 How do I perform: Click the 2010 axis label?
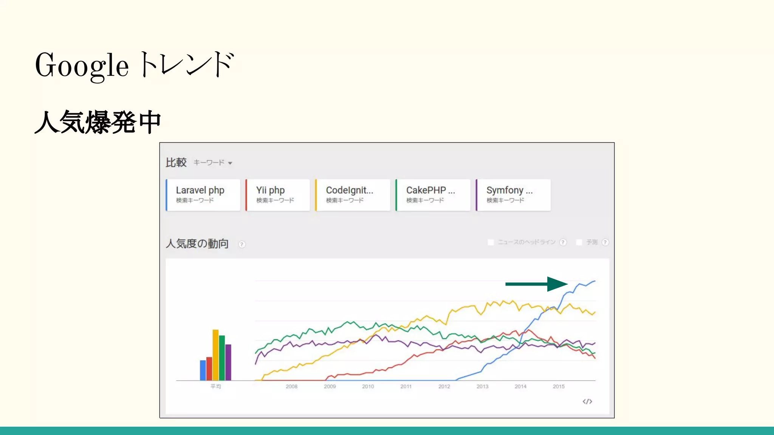click(368, 386)
